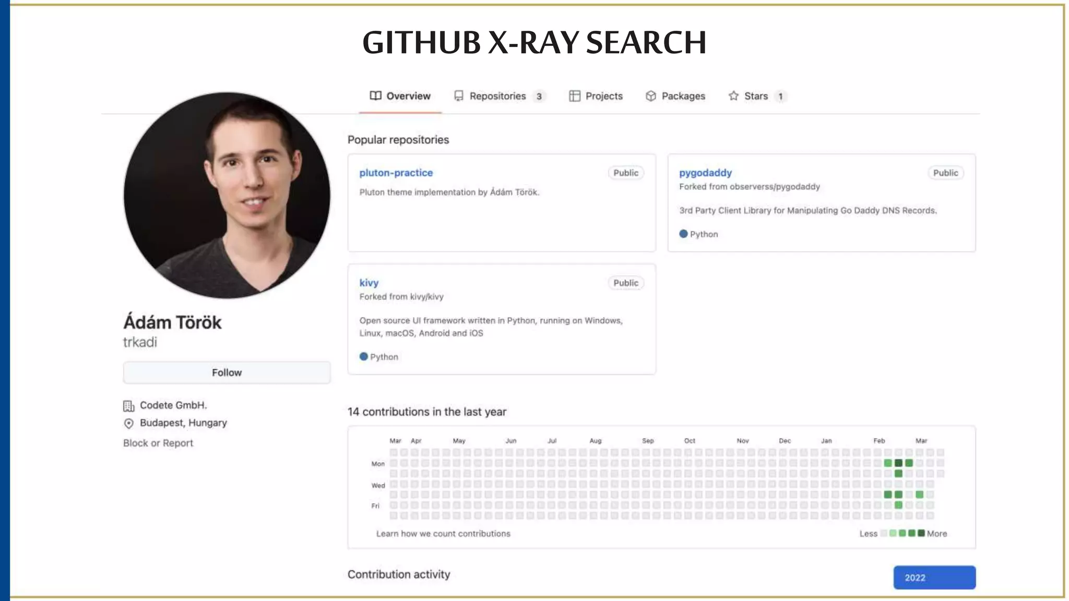Click the Python language dot under kivy
This screenshot has height=601, width=1069.
364,356
